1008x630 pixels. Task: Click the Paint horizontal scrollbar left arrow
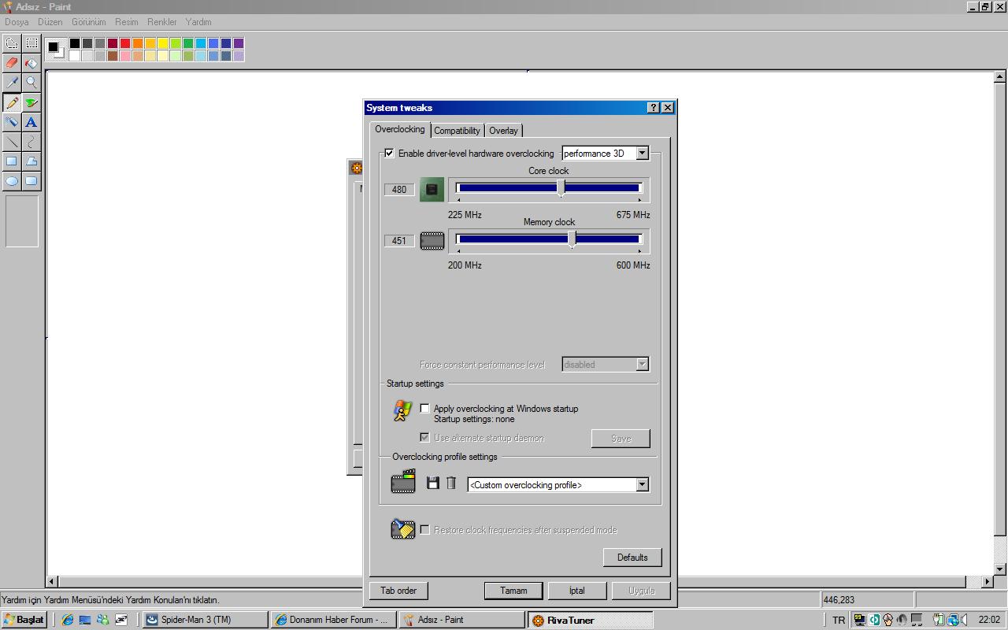53,582
